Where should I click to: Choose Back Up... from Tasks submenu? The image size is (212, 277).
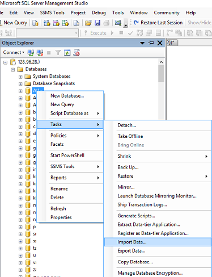click(x=158, y=167)
